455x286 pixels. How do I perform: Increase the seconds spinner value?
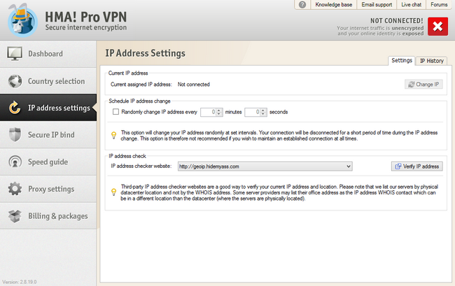coord(263,110)
